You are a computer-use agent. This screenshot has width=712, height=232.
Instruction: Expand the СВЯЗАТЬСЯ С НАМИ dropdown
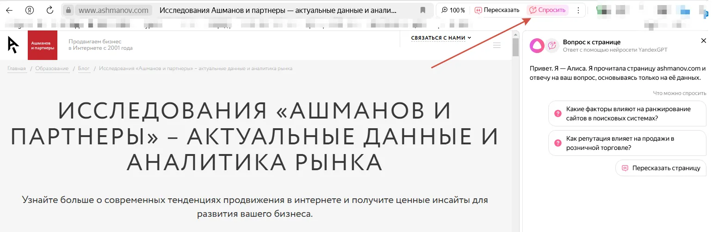point(441,38)
